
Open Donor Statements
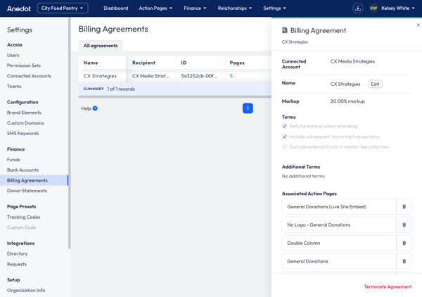[x=27, y=191]
